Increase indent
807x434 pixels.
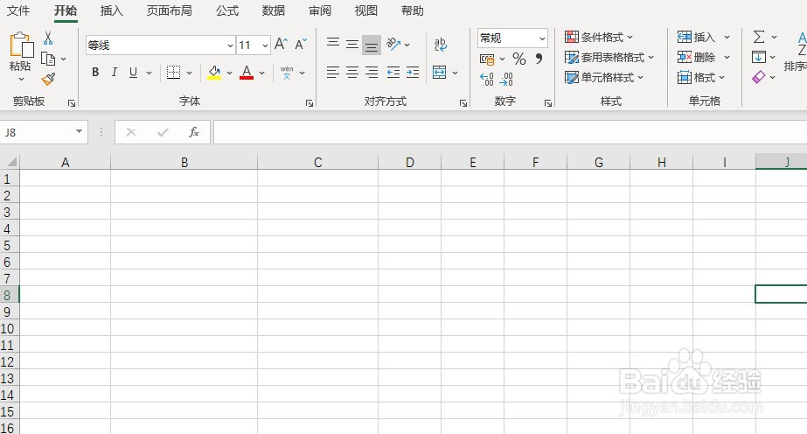pos(413,73)
